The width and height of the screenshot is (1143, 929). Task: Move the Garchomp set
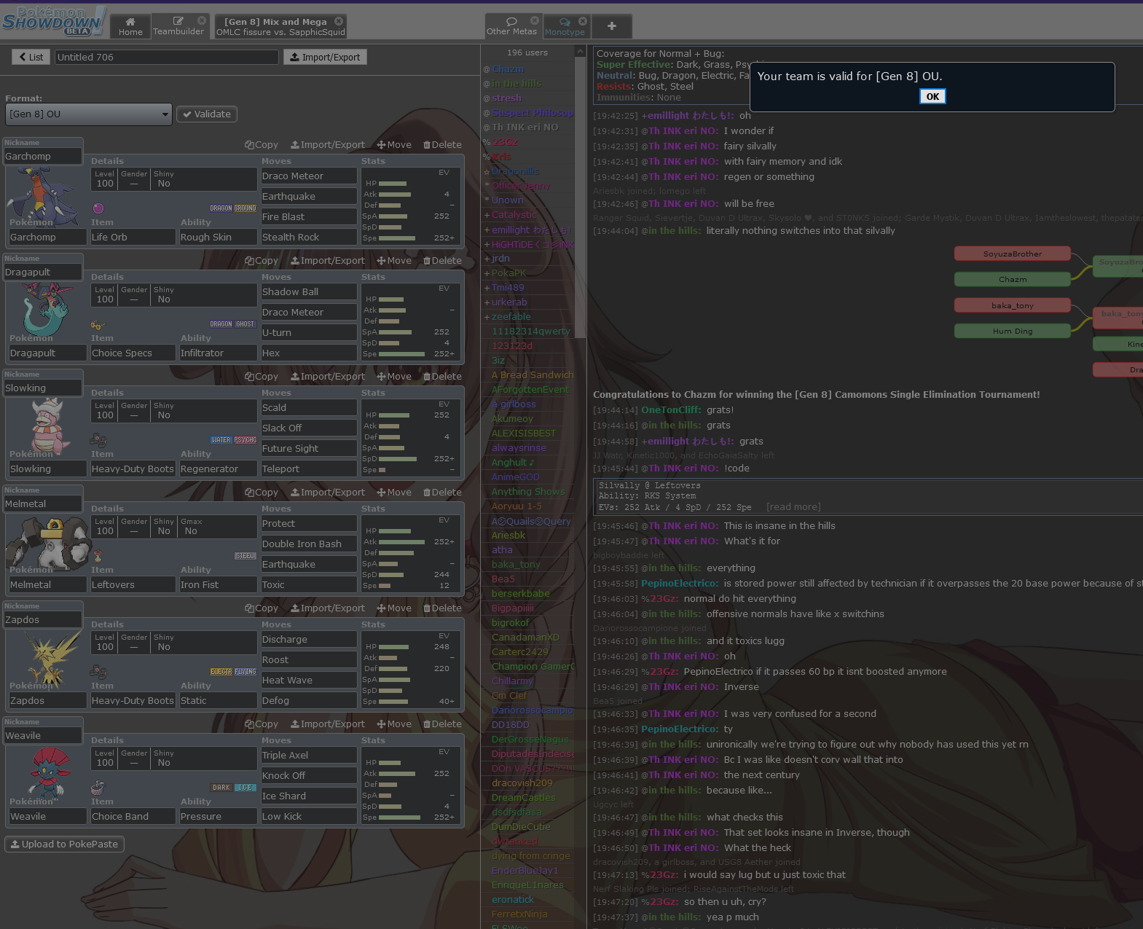point(394,145)
